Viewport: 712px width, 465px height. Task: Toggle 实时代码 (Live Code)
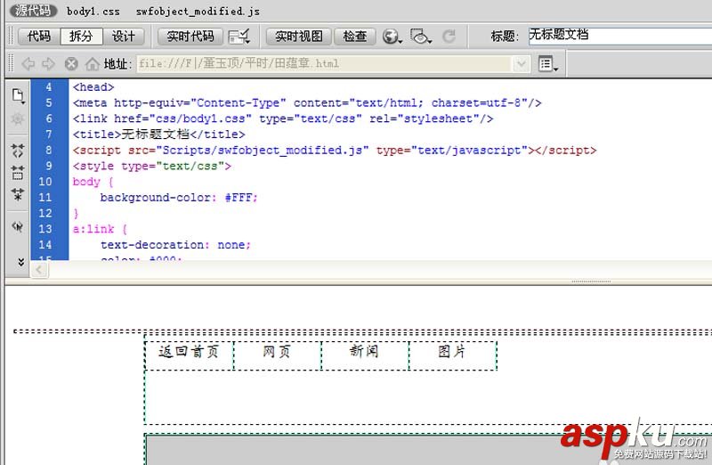pos(190,36)
